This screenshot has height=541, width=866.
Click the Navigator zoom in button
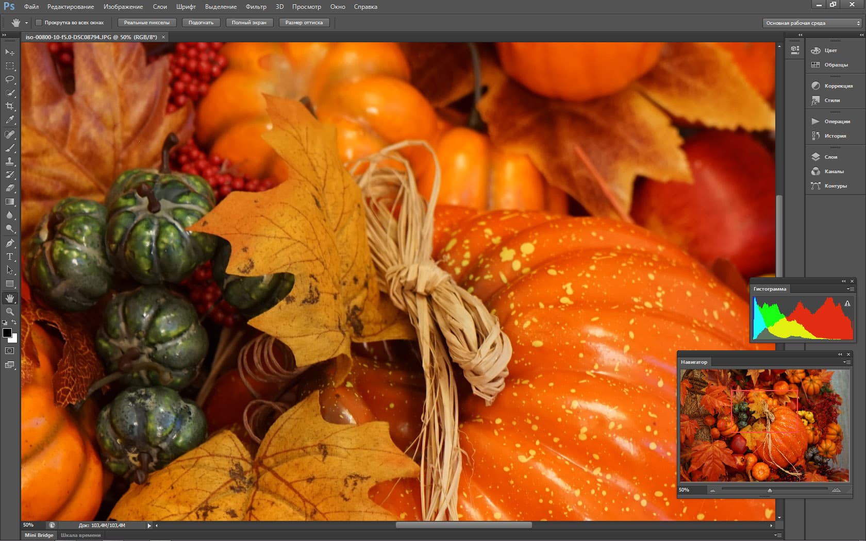(836, 490)
